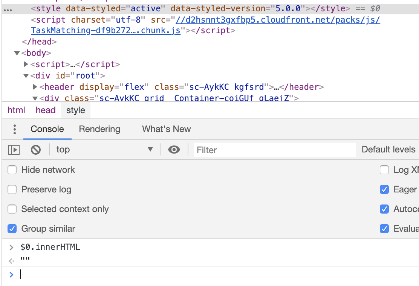Select head in the breadcrumb
This screenshot has height=286, width=419.
[x=46, y=110]
